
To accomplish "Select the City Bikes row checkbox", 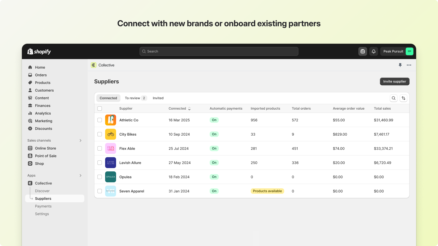I will coord(100,134).
